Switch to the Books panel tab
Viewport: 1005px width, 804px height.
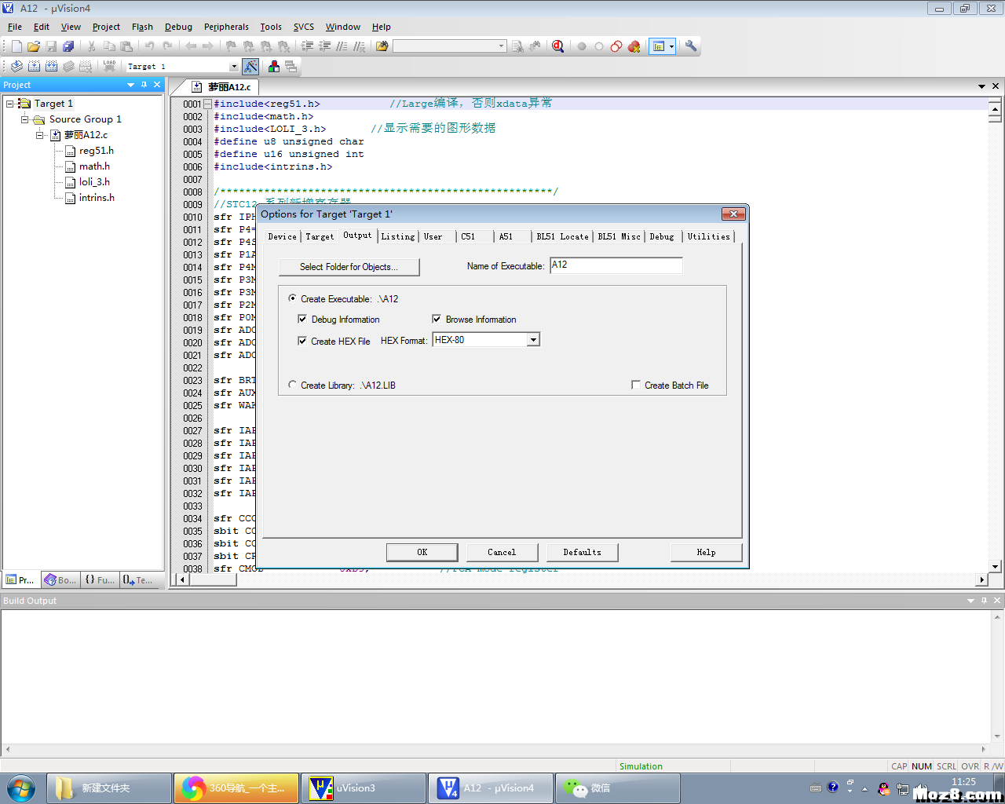click(60, 580)
